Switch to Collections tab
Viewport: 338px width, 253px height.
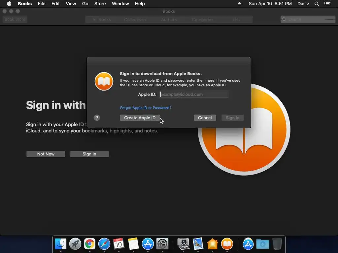135,19
